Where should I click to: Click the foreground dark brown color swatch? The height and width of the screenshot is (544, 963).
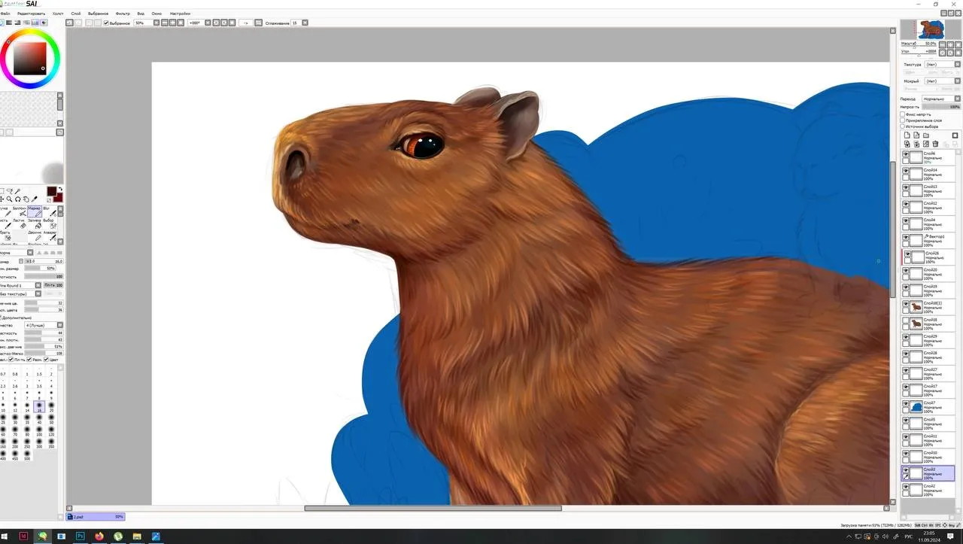(51, 191)
